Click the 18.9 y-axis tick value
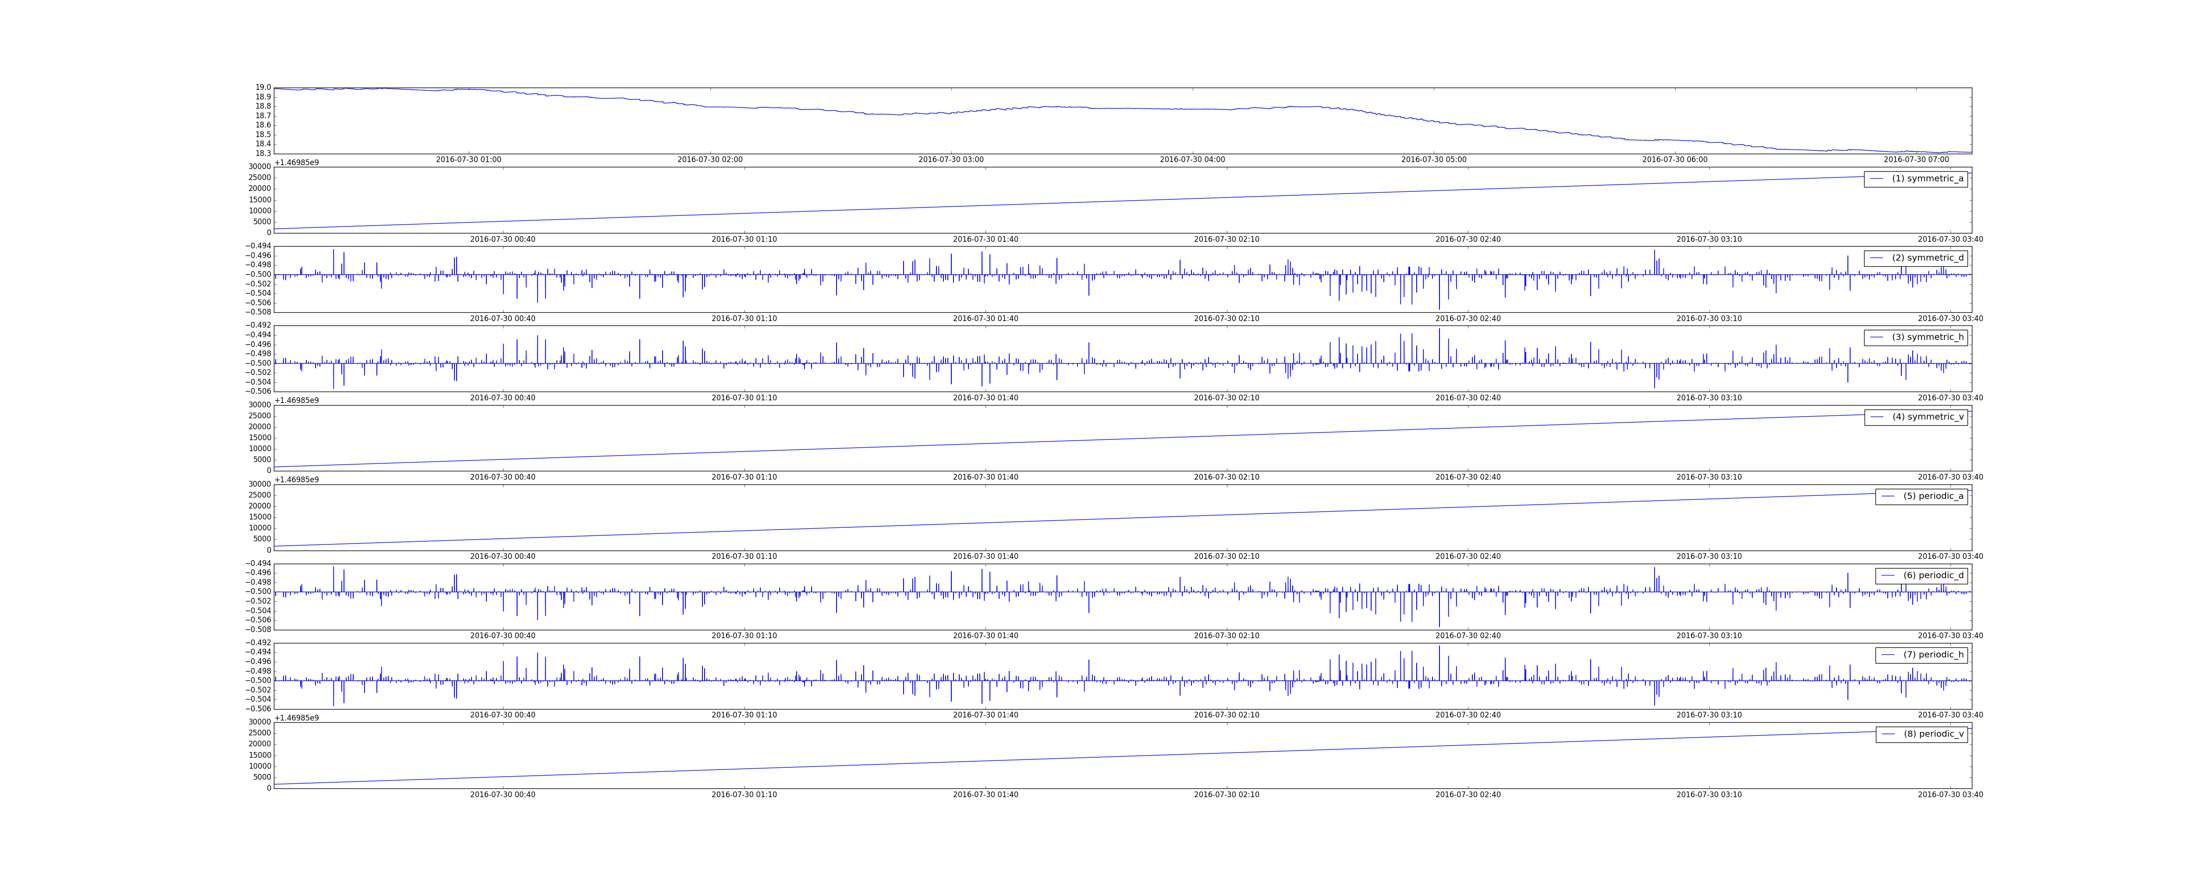This screenshot has height=876, width=2191. (263, 97)
